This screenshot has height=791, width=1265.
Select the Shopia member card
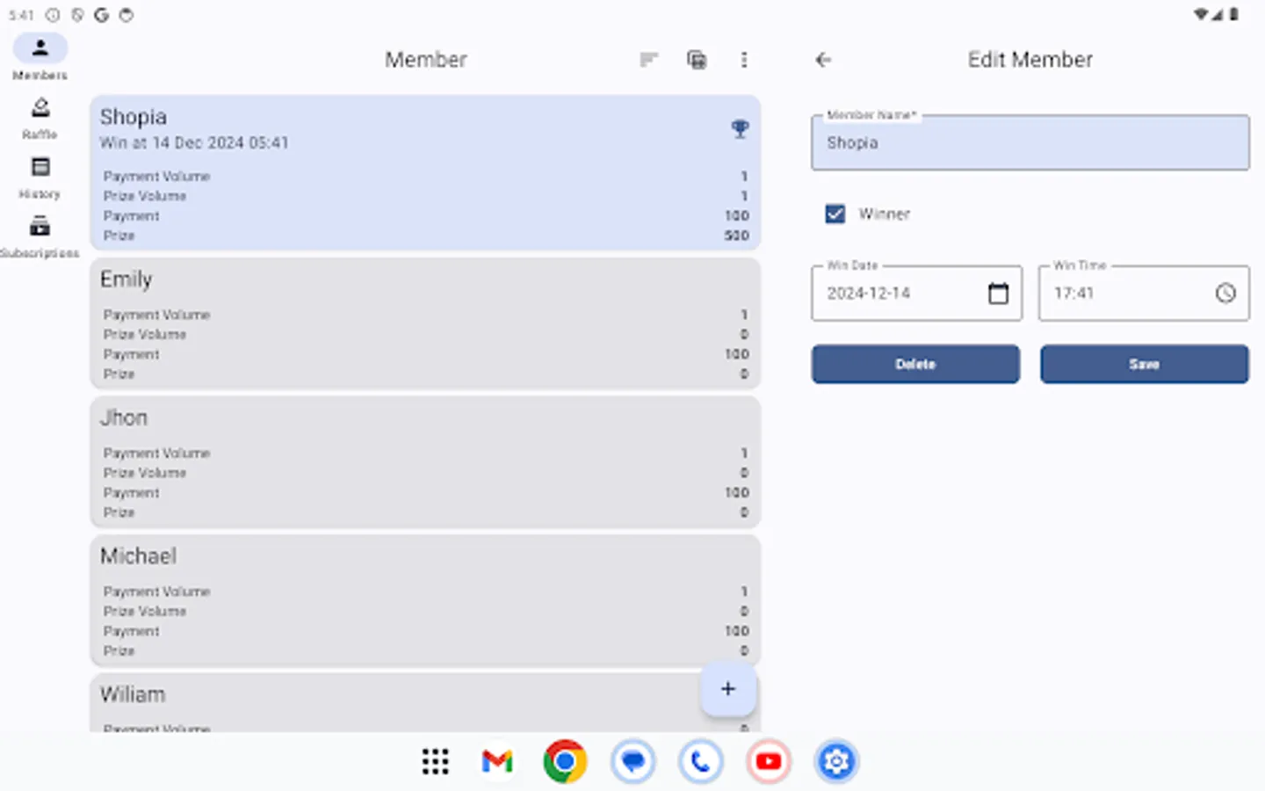[425, 173]
